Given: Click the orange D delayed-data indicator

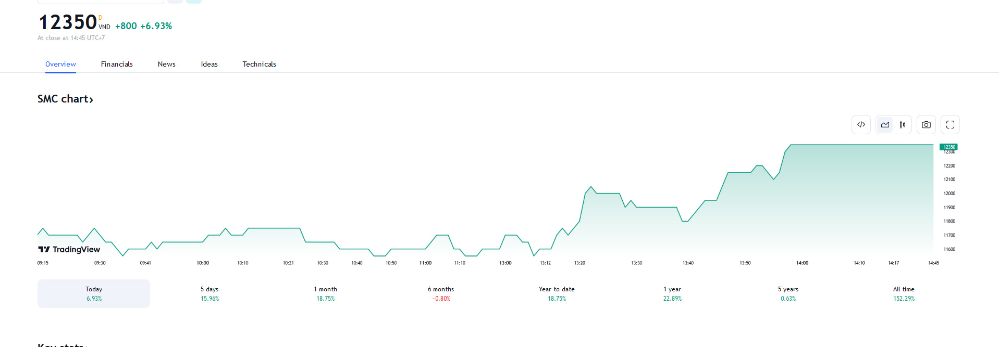Looking at the screenshot, I should point(101,18).
